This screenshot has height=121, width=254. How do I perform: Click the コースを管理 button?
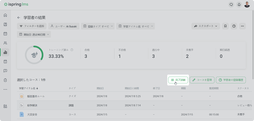point(202,80)
